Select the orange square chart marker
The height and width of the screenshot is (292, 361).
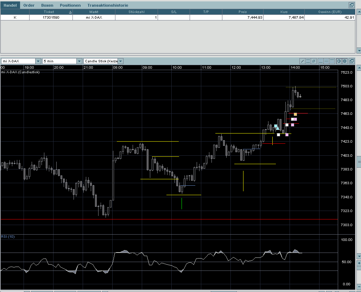pos(296,114)
